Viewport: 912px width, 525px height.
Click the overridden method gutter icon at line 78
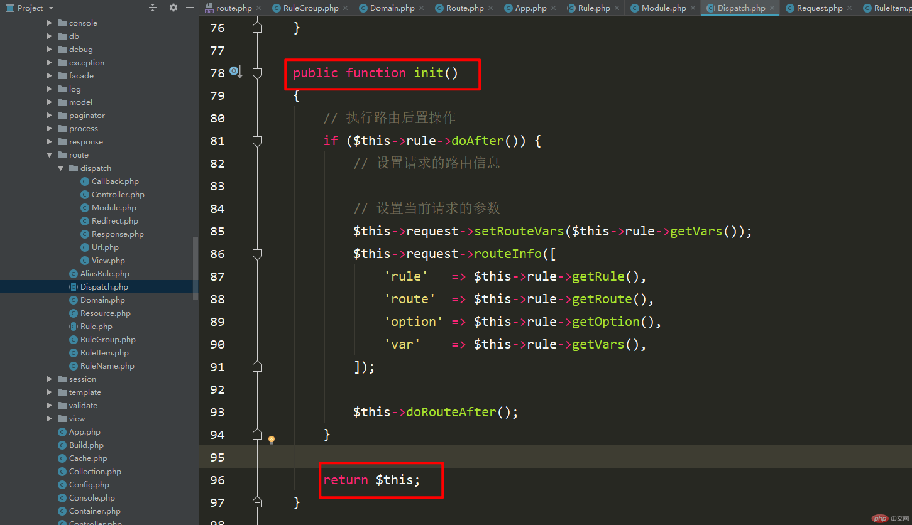(x=236, y=72)
